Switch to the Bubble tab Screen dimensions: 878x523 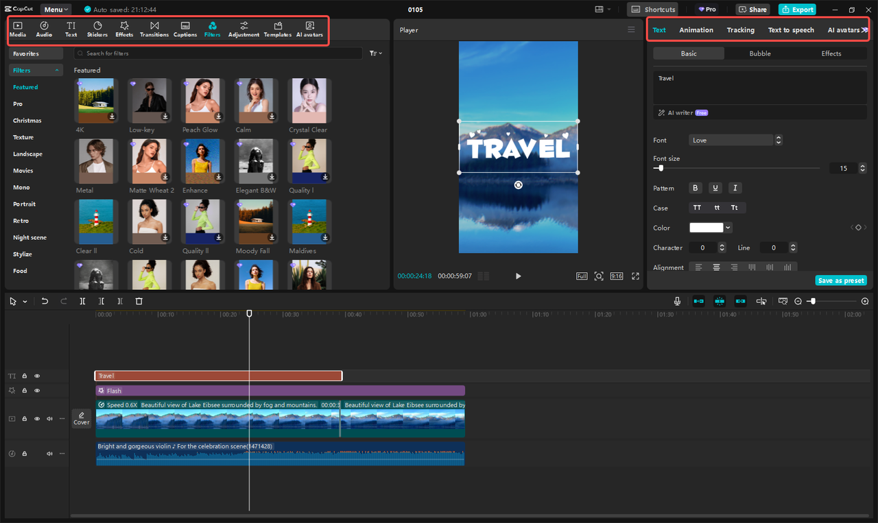tap(759, 53)
